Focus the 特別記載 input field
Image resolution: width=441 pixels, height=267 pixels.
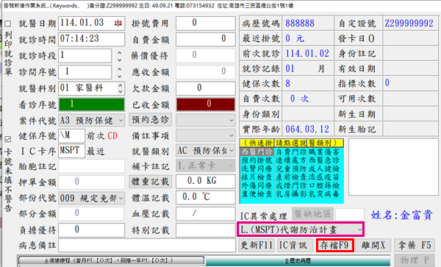206,230
